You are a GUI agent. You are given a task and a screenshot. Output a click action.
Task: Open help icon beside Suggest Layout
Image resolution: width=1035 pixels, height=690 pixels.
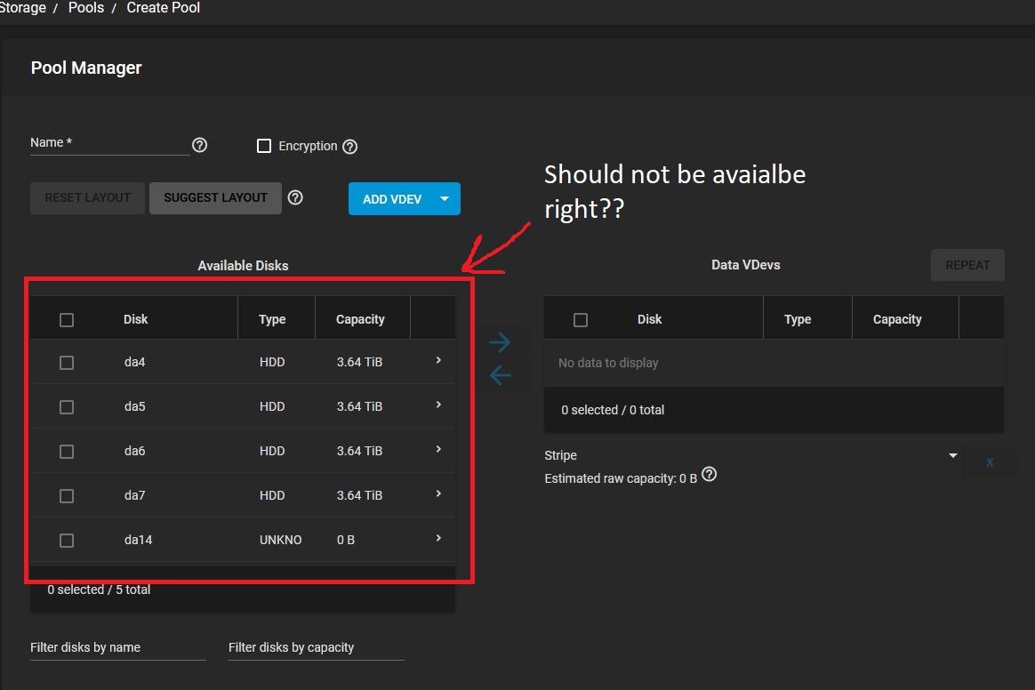(x=295, y=197)
